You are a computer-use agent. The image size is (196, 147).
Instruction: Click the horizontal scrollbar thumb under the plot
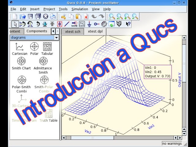click(x=92, y=138)
